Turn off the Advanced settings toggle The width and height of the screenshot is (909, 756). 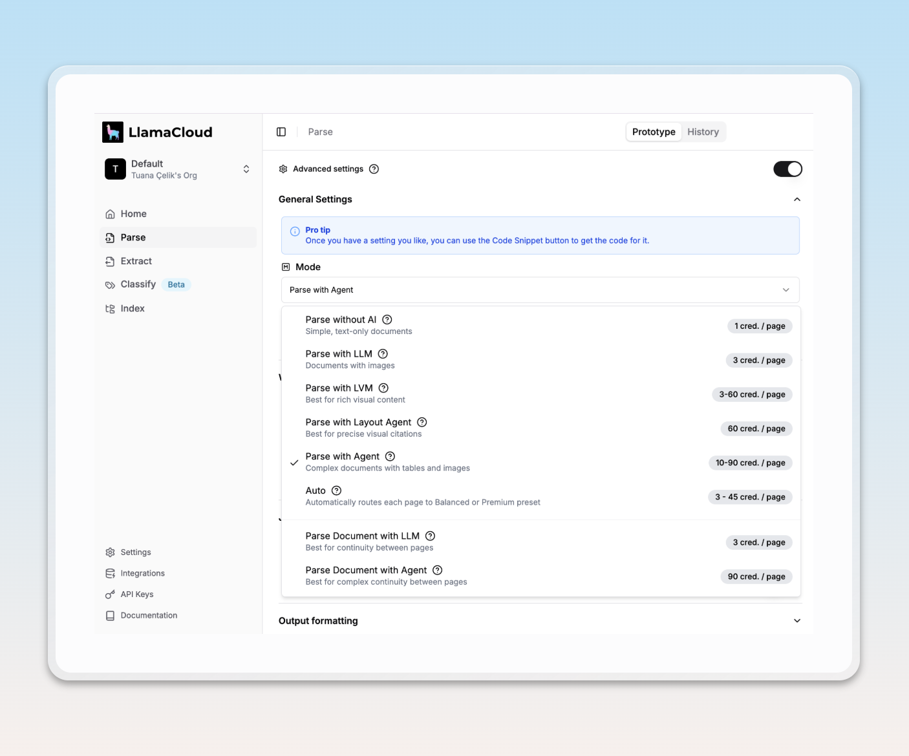(x=787, y=169)
